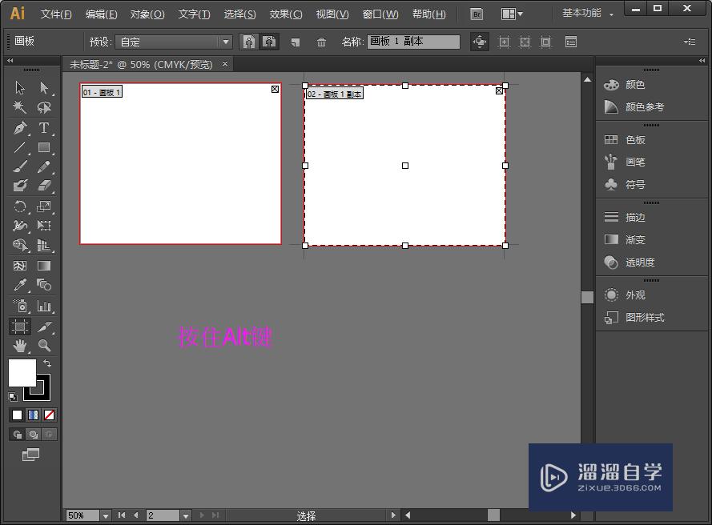Select the Line Segment tool
Image resolution: width=712 pixels, height=525 pixels.
coord(19,147)
